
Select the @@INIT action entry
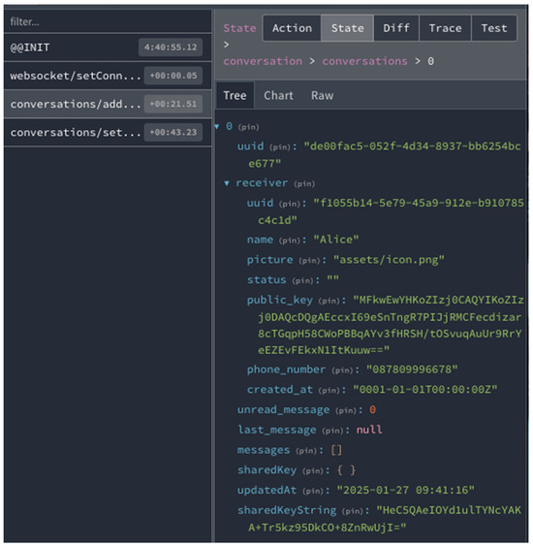pos(108,48)
